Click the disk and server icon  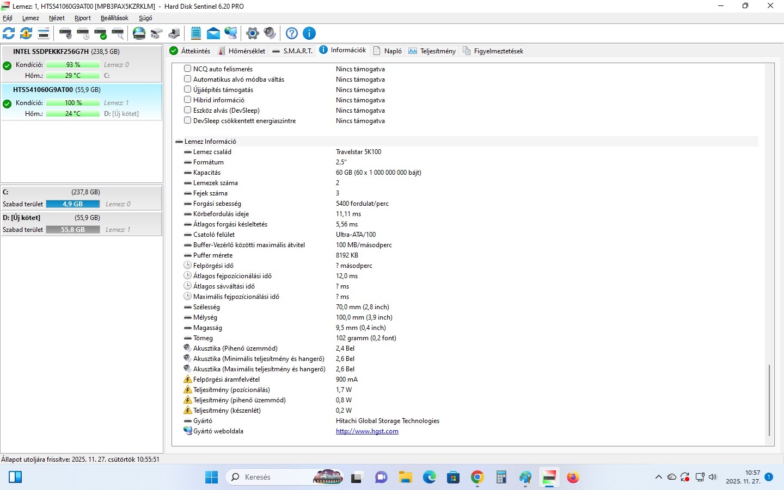click(174, 33)
